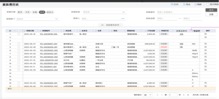
Task: Select the 本周 date filter
Action: [x=35, y=12]
